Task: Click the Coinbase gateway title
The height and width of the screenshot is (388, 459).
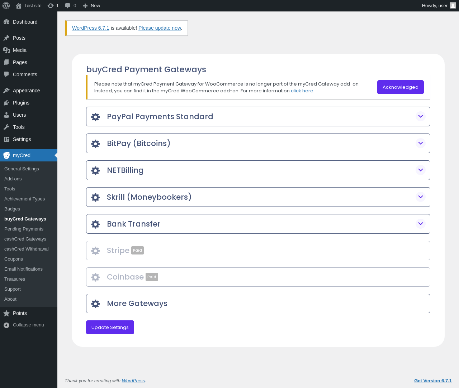Action: click(125, 277)
